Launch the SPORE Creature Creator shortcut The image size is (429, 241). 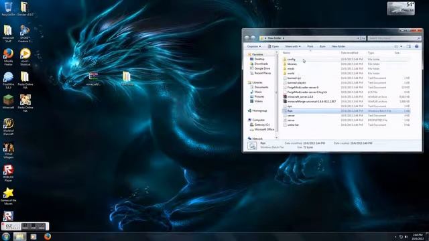pyautogui.click(x=25, y=33)
